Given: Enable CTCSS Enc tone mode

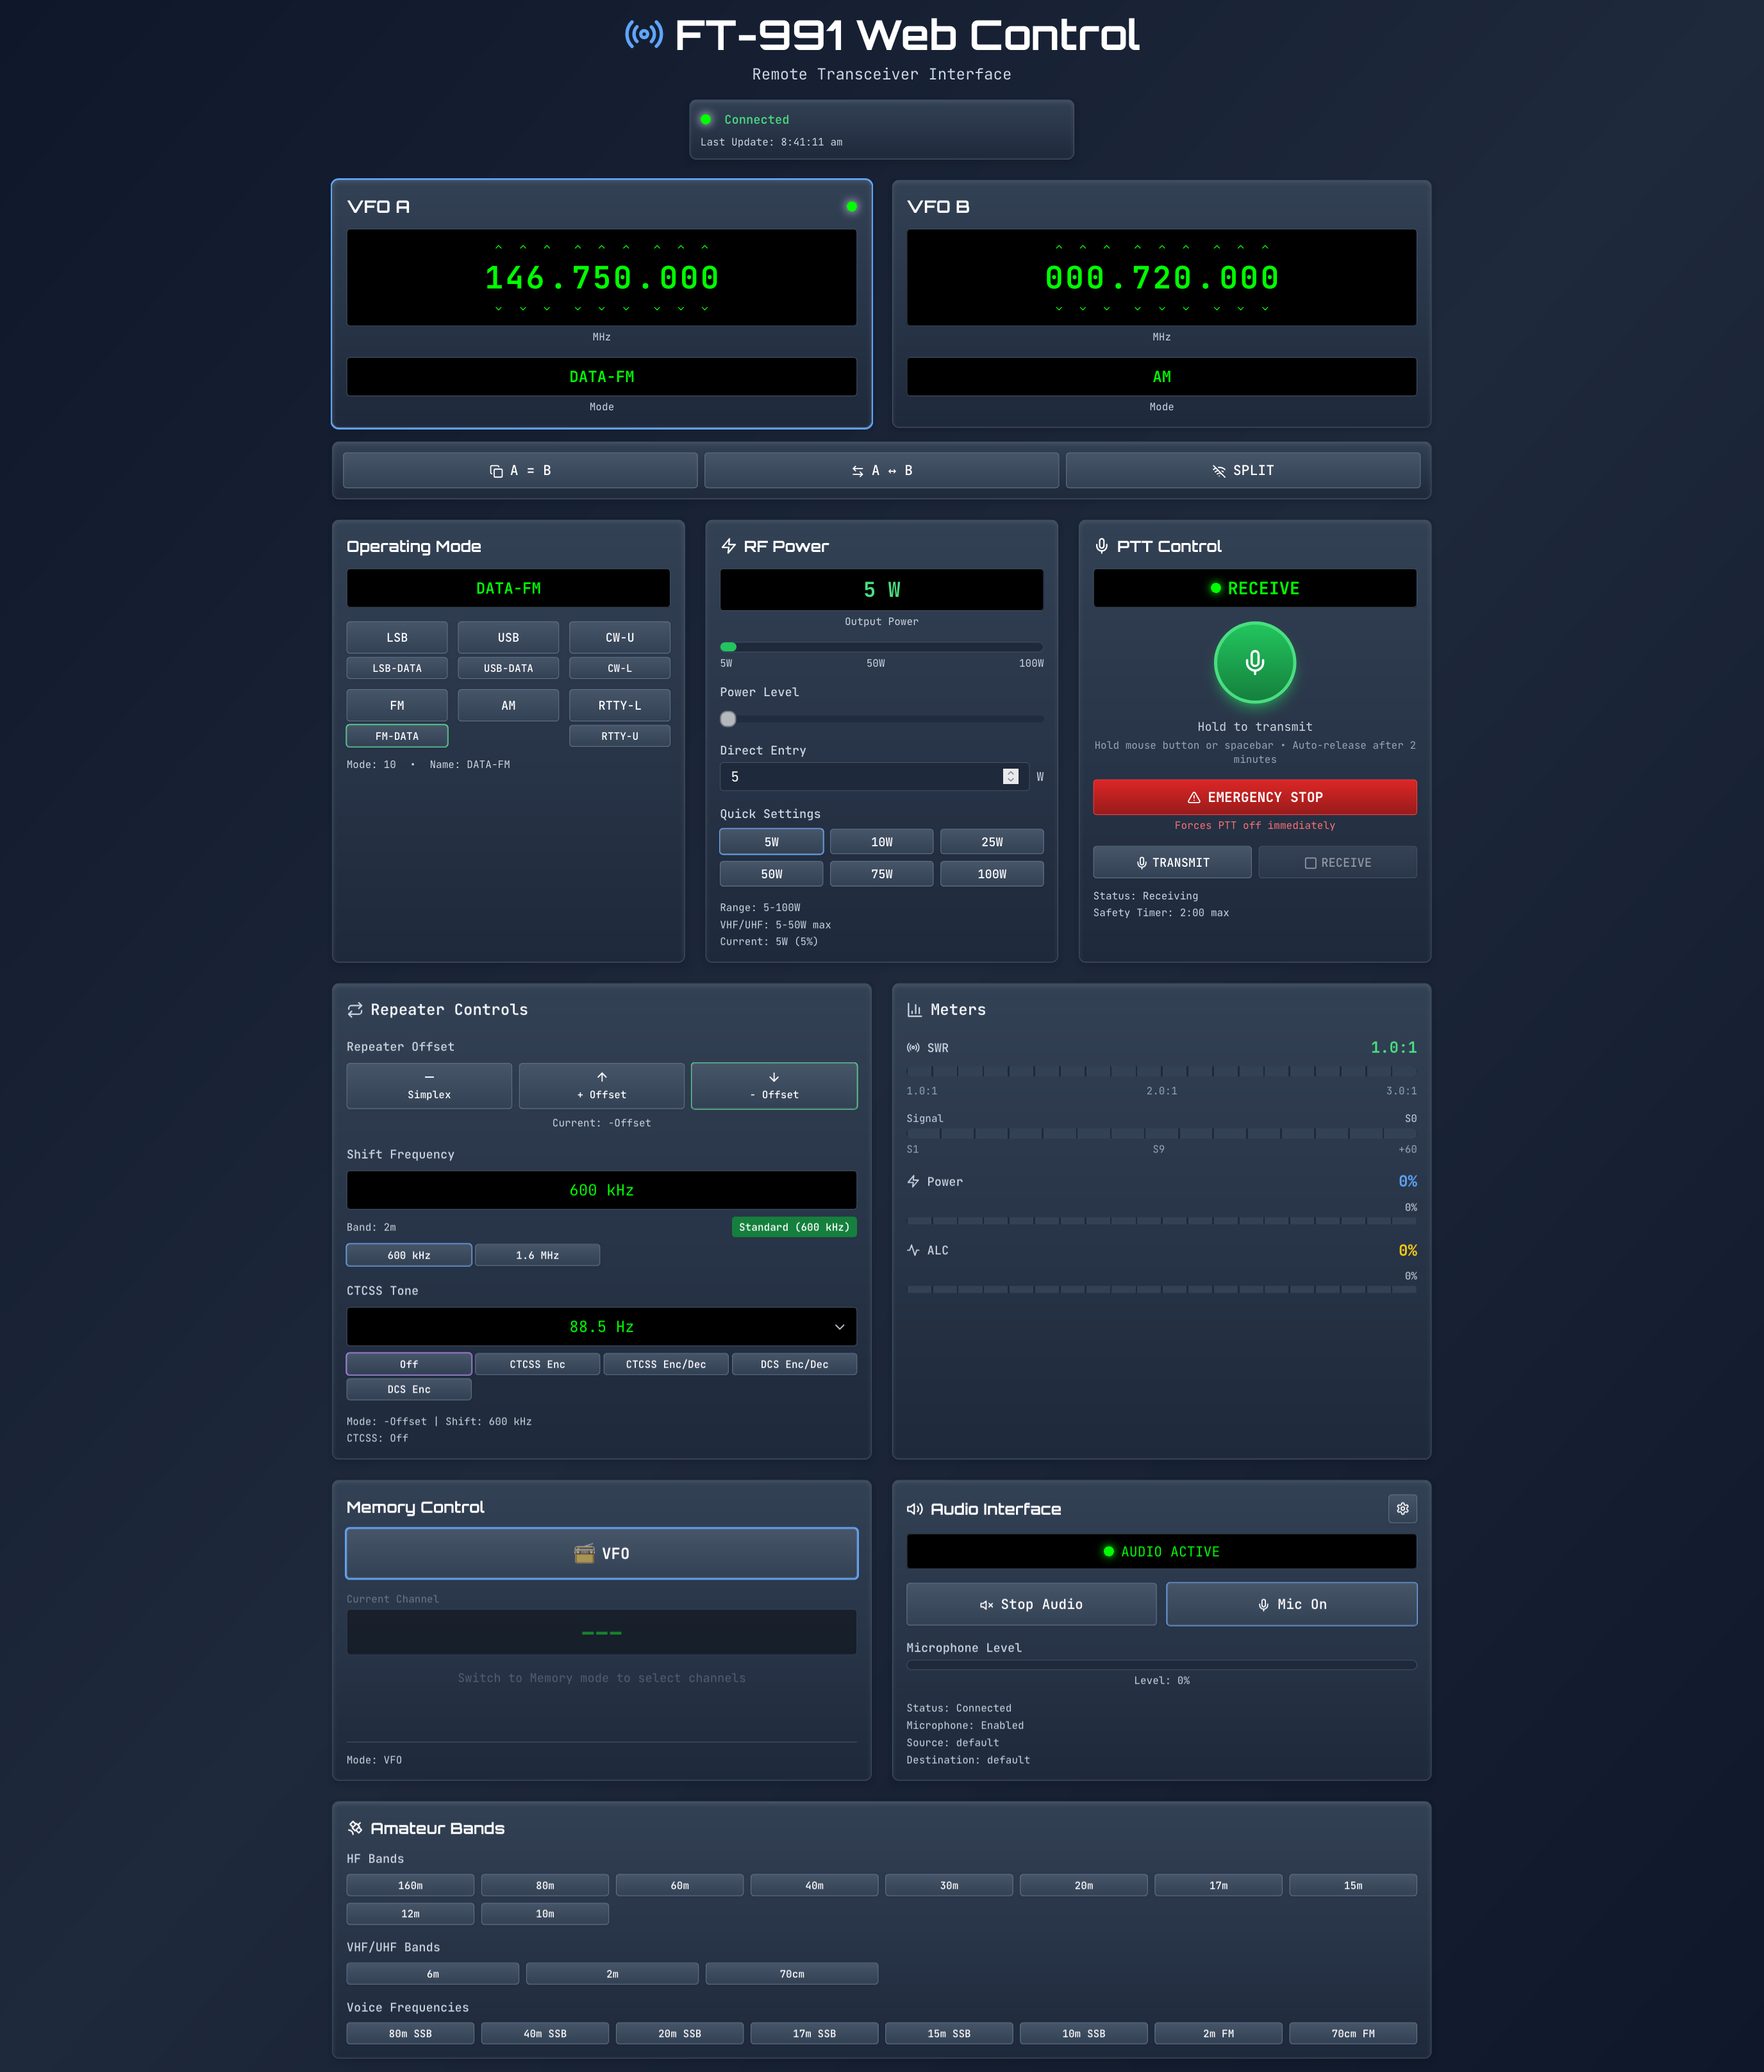Looking at the screenshot, I should click(537, 1364).
